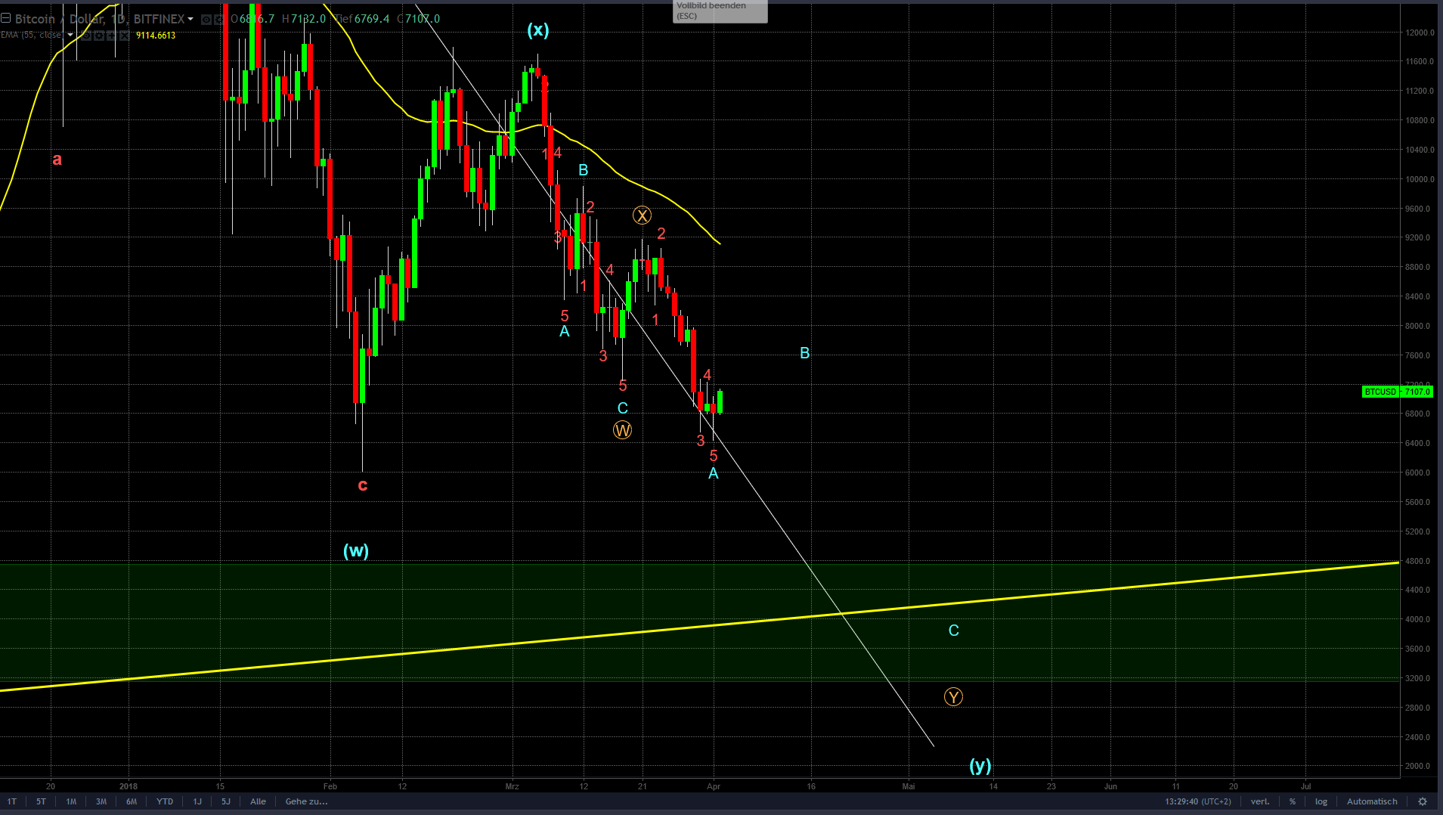Screen dimensions: 1443x815
Task: Enable Automatisch auto scale
Action: 1372,801
